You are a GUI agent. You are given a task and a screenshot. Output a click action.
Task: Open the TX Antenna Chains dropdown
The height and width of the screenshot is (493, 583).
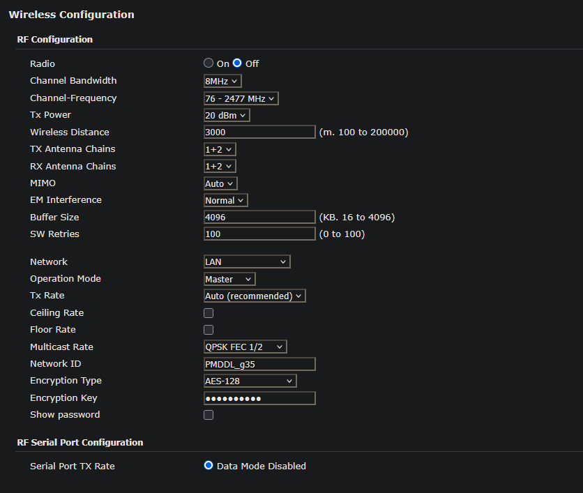coord(220,149)
